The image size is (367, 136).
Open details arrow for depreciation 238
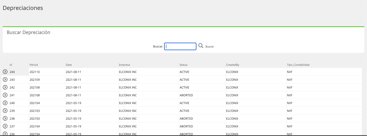pos(5,118)
